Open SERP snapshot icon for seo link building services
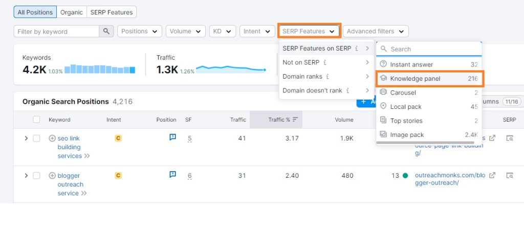This screenshot has width=524, height=237. (x=509, y=138)
